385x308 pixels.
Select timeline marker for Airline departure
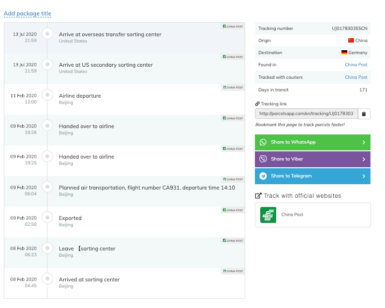pos(47,95)
